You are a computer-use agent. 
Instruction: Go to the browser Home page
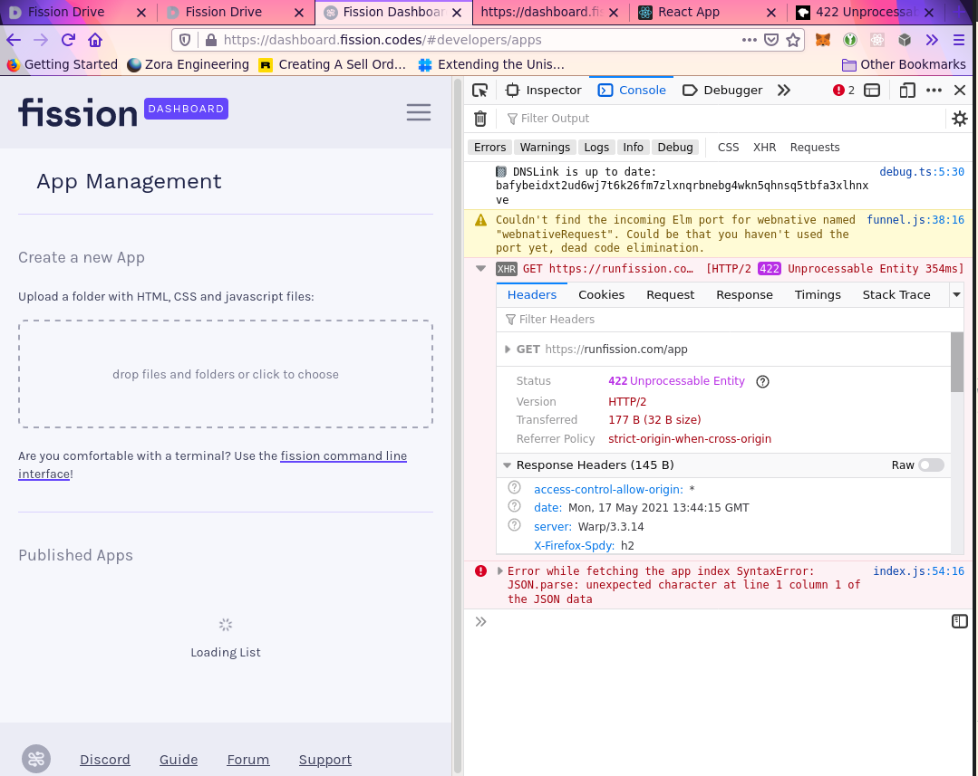tap(95, 40)
